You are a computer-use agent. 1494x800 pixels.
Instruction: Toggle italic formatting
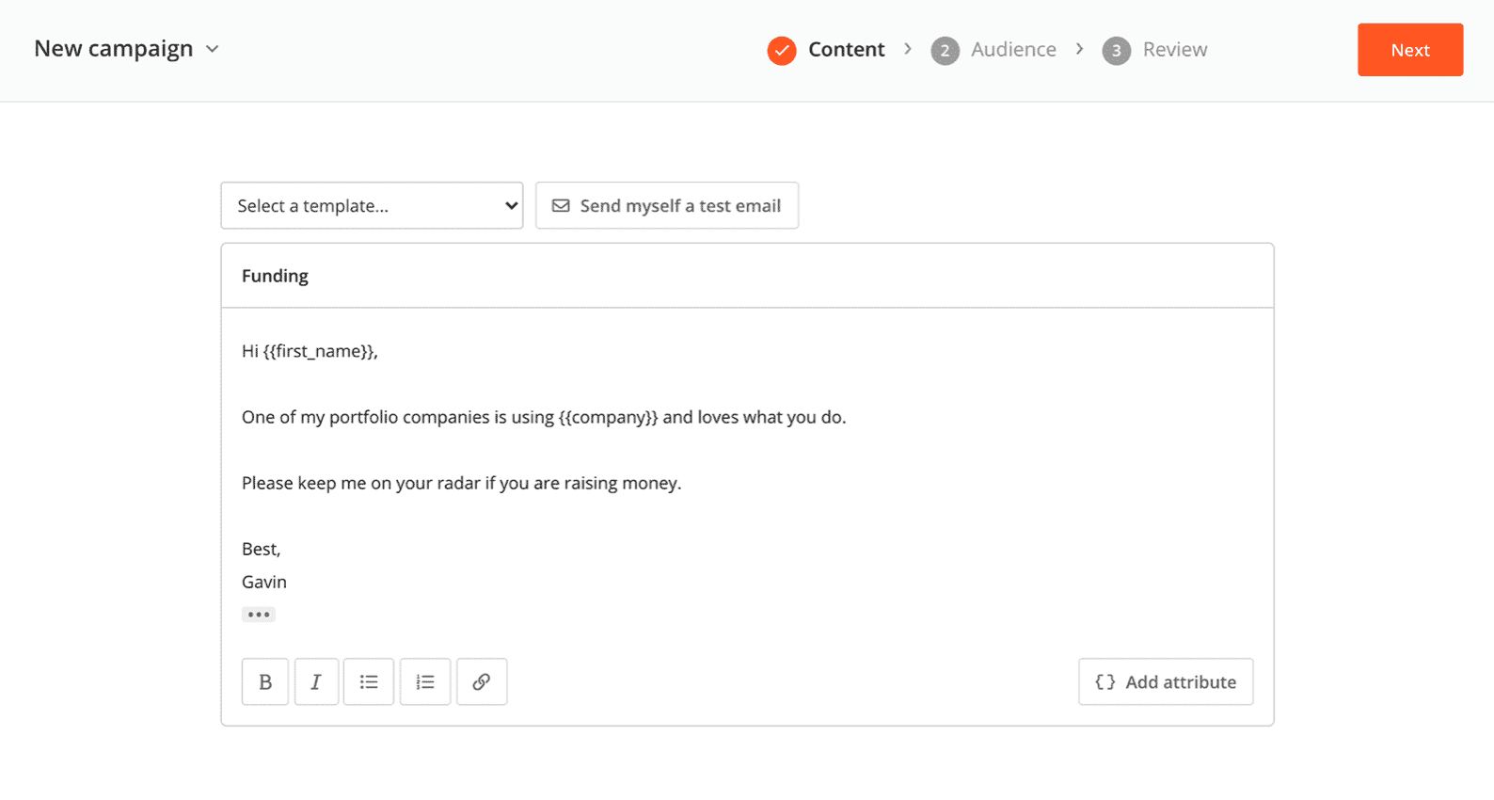coord(316,681)
